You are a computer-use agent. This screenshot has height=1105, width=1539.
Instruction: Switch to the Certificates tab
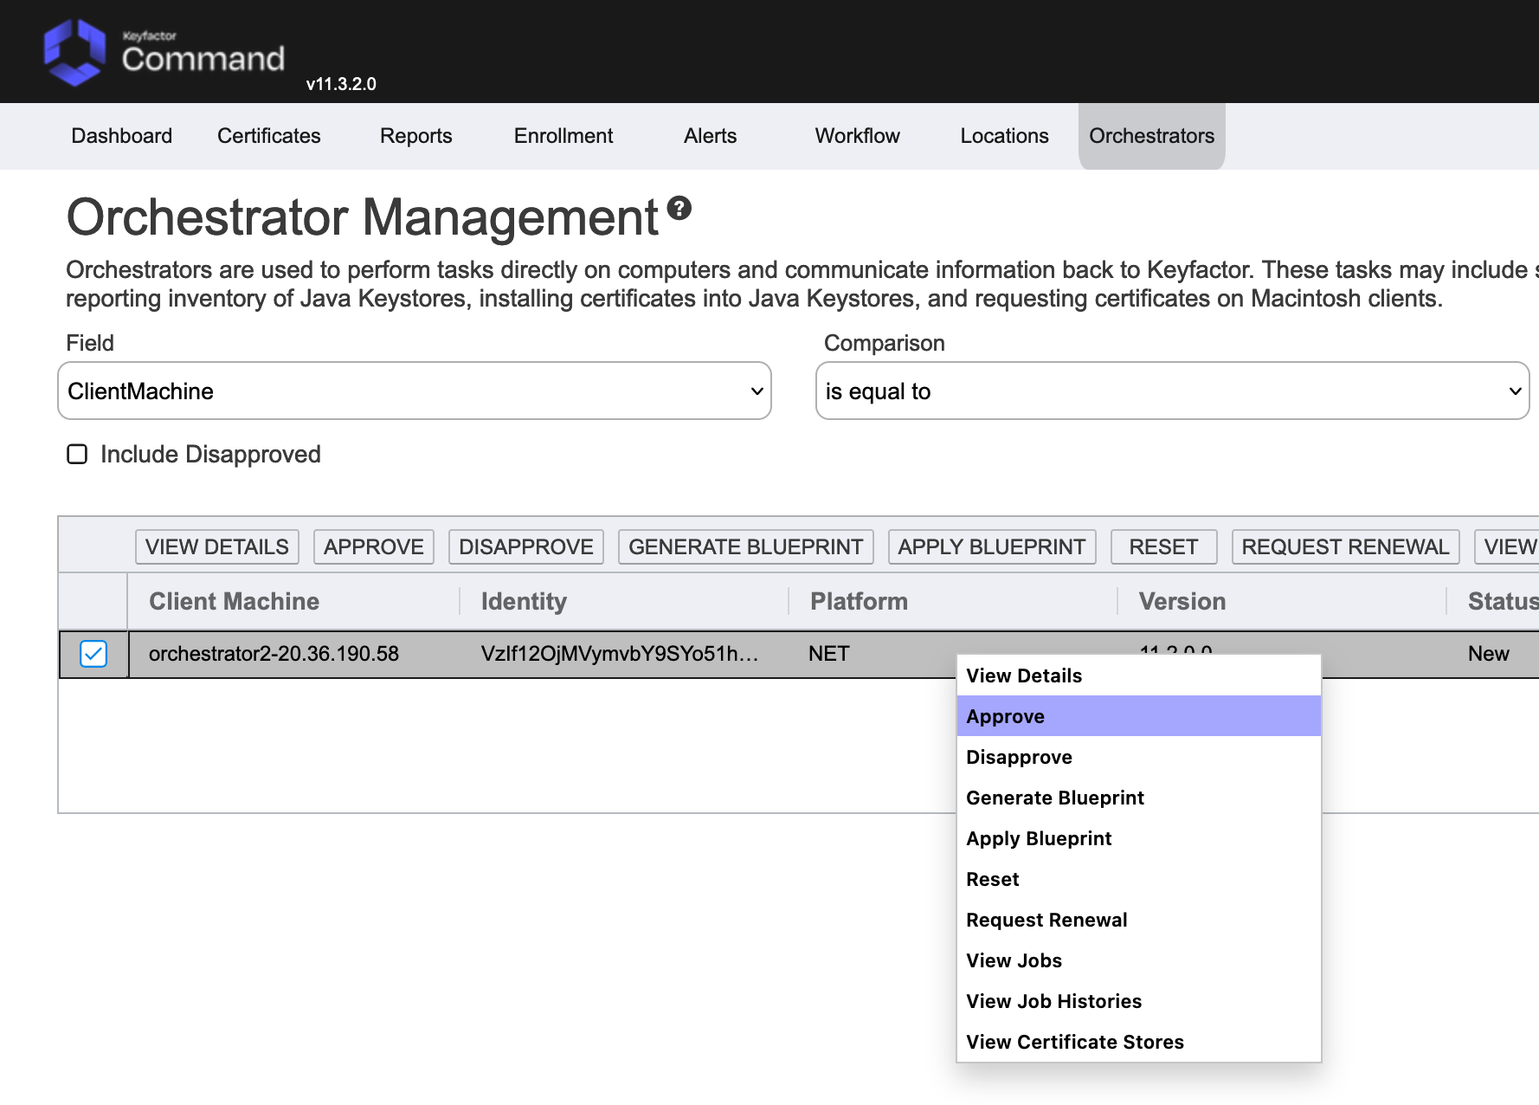pos(268,136)
